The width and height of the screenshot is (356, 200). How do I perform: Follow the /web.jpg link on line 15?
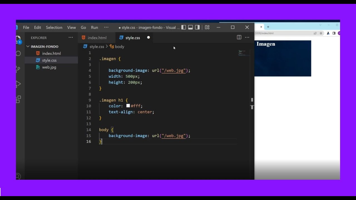pyautogui.click(x=174, y=136)
